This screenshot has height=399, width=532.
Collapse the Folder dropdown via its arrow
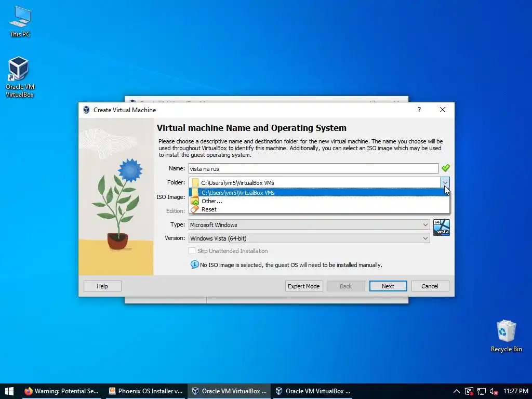(x=445, y=182)
